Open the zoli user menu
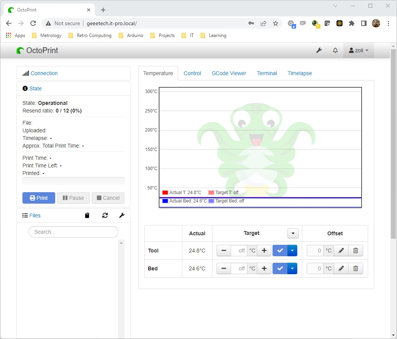 (x=359, y=50)
